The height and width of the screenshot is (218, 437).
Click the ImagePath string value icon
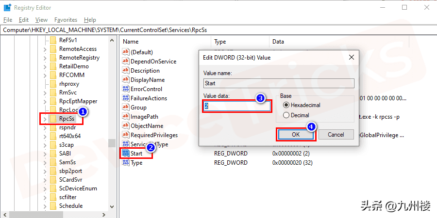click(x=125, y=117)
